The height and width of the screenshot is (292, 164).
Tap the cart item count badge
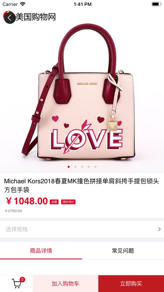(x=22, y=279)
